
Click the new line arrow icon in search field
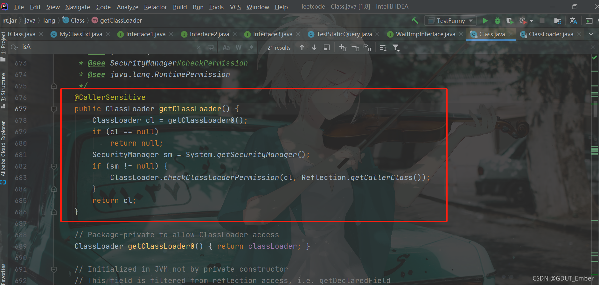click(x=211, y=47)
